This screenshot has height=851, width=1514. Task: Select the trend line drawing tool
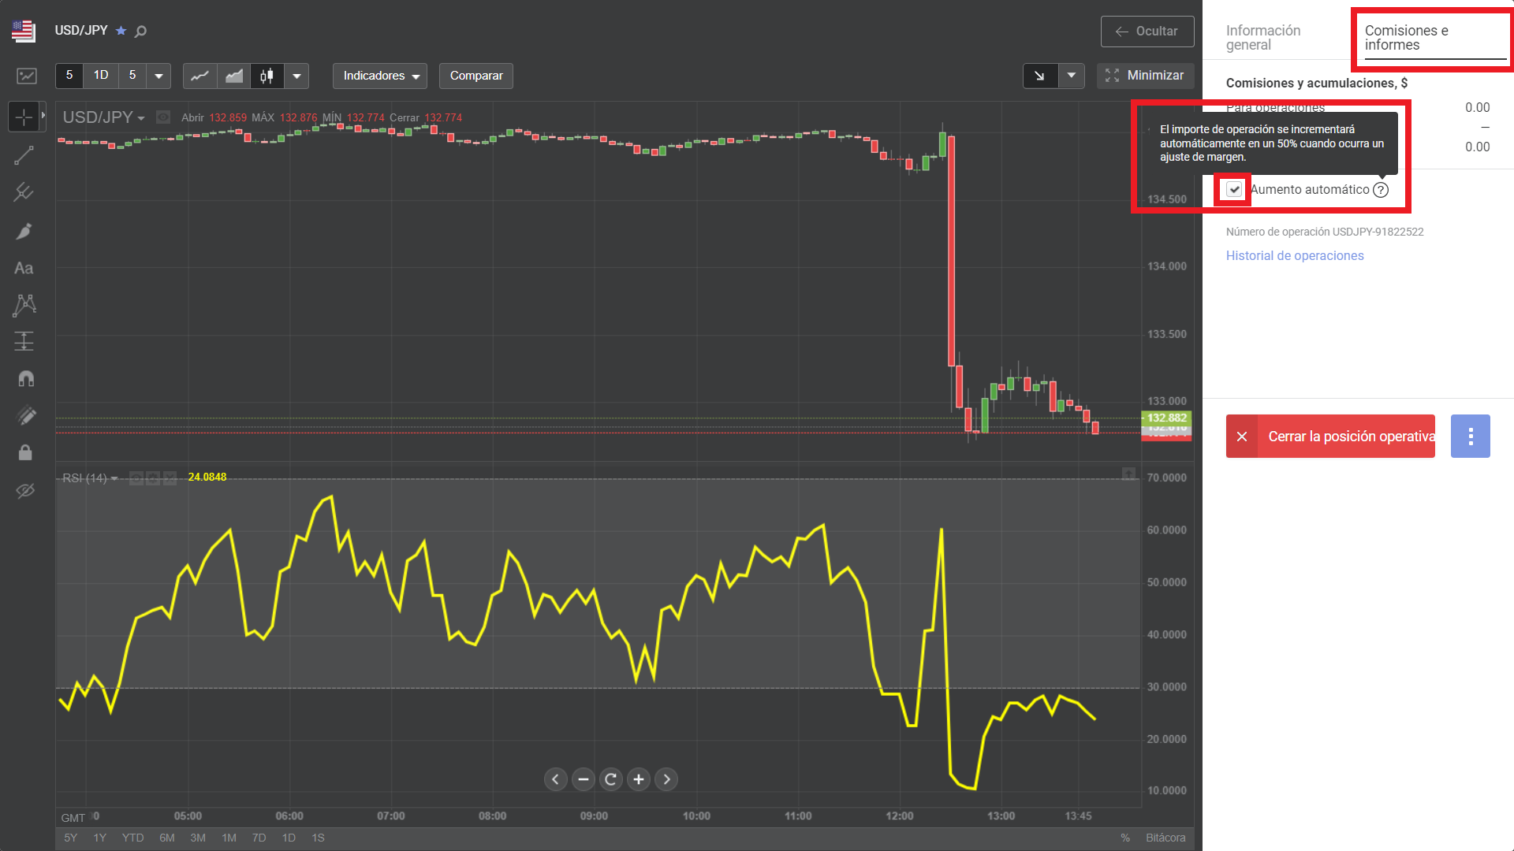tap(24, 155)
